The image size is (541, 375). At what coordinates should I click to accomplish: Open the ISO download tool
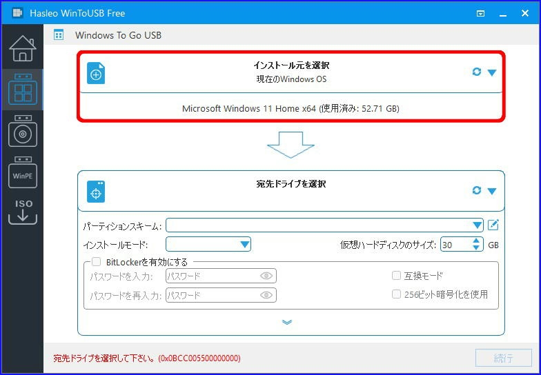click(x=23, y=212)
